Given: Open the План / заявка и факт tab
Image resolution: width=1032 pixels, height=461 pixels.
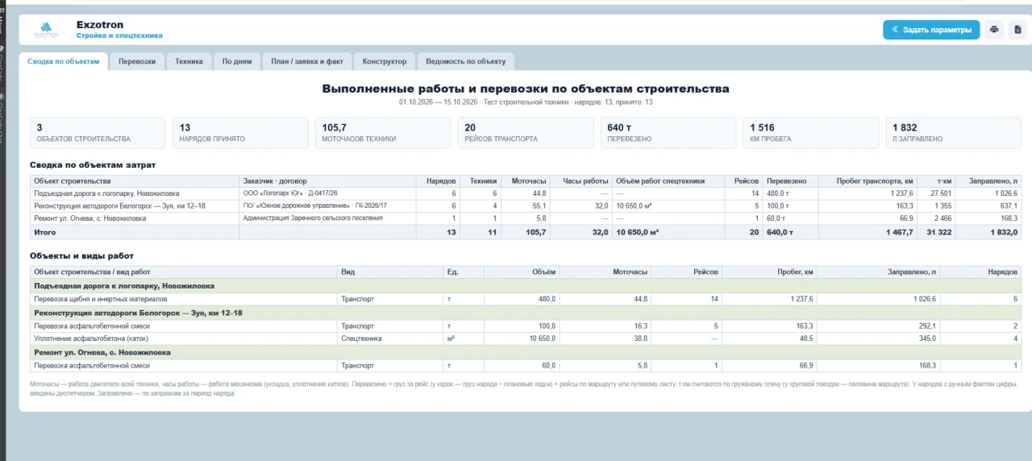Looking at the screenshot, I should [307, 61].
